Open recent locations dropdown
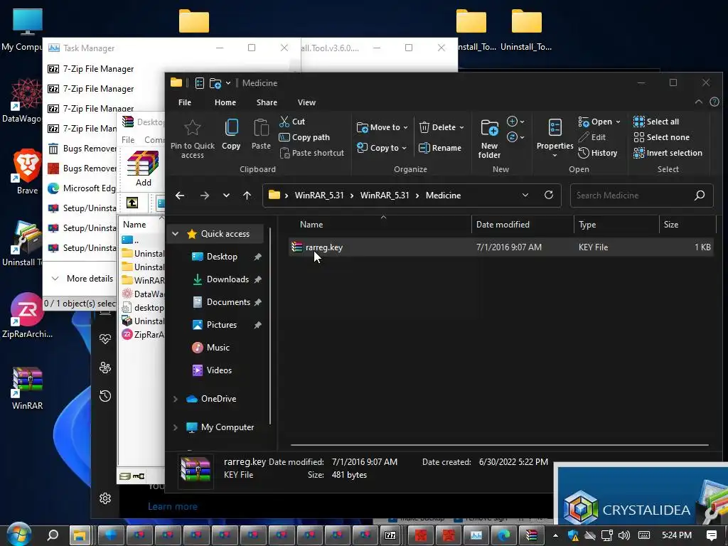The width and height of the screenshot is (728, 546). [x=226, y=196]
